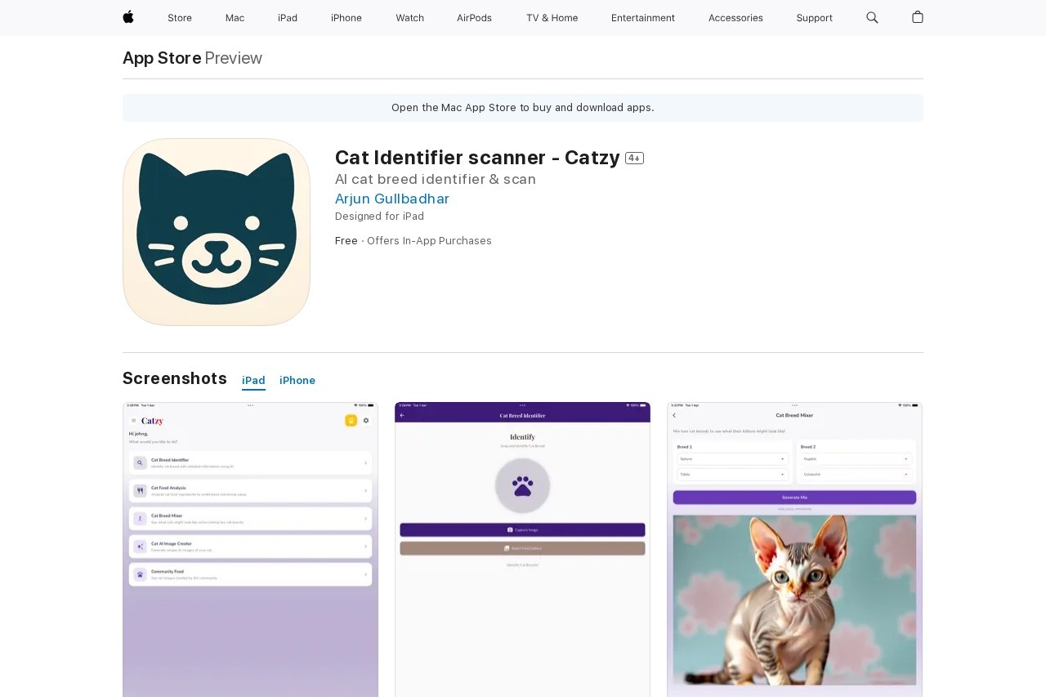
Task: Click subtitle 'AI cat breed identifier & scan'
Action: (x=436, y=179)
